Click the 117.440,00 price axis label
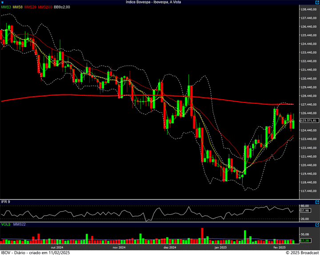The image size is (320, 255). click(x=309, y=191)
